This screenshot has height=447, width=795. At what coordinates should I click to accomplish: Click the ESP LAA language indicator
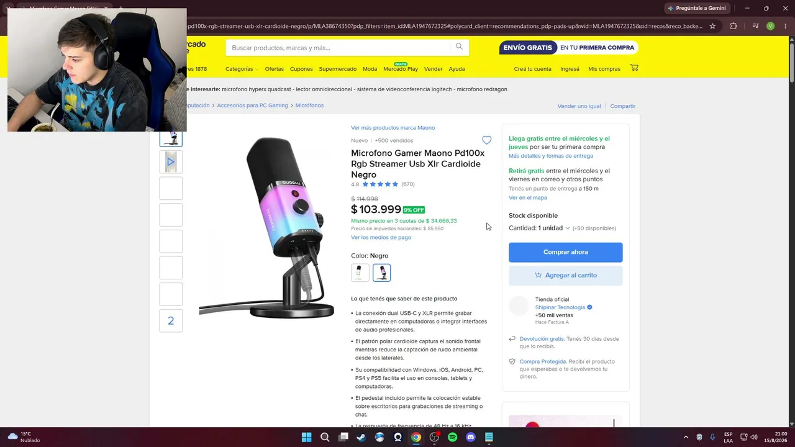tap(728, 437)
